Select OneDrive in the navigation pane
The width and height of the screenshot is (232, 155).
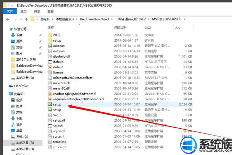point(21,86)
